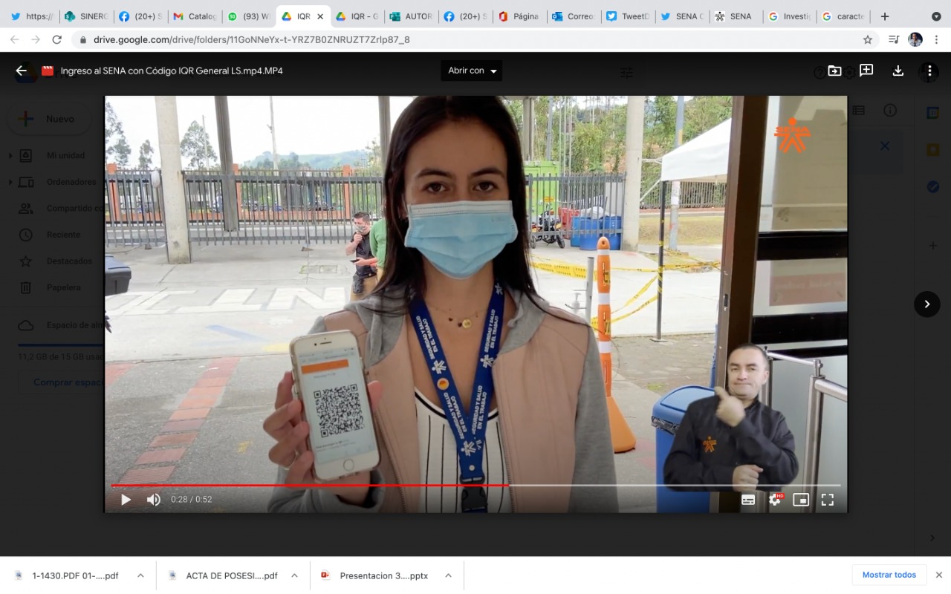Bookmark this page with the star

click(868, 39)
